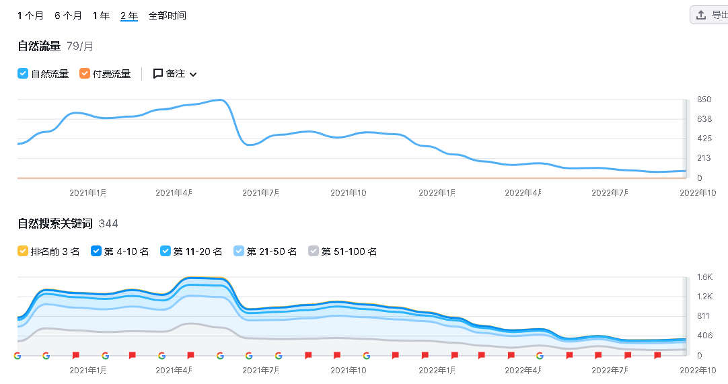The height and width of the screenshot is (384, 728).
Task: Expand the 备注 dropdown
Action: point(193,75)
